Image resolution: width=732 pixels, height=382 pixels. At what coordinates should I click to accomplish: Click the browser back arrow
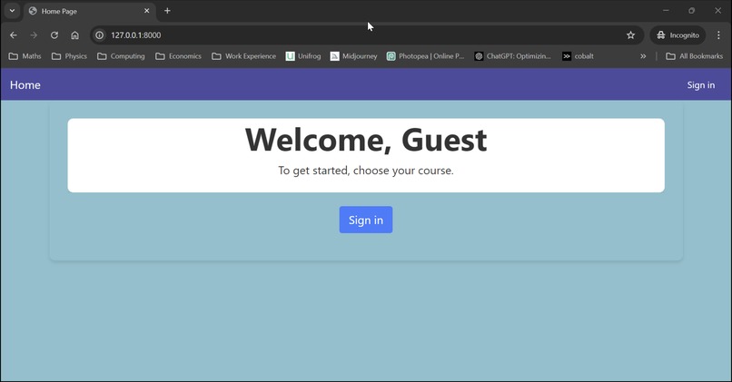click(13, 35)
